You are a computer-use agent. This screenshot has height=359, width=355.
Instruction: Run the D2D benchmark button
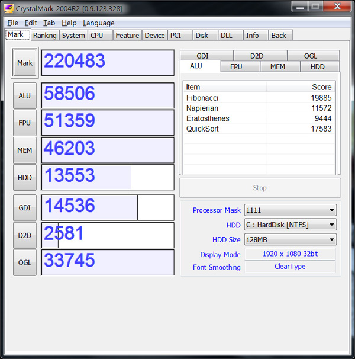pyautogui.click(x=25, y=235)
